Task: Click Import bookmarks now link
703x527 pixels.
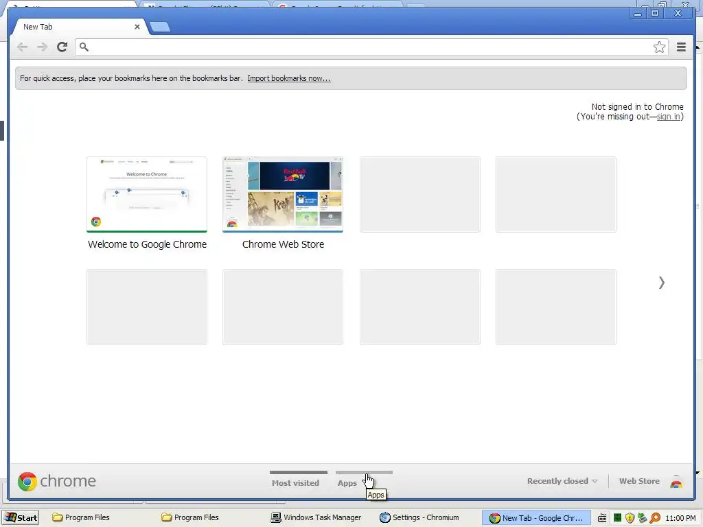Action: (289, 78)
